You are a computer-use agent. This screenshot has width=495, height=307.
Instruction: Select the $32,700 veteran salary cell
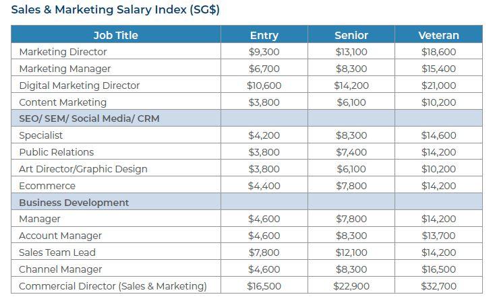coord(438,286)
